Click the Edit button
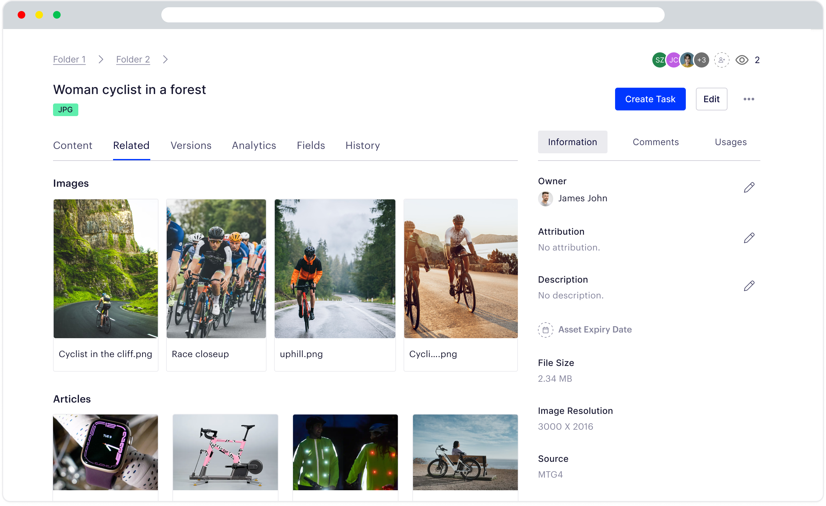 (711, 99)
